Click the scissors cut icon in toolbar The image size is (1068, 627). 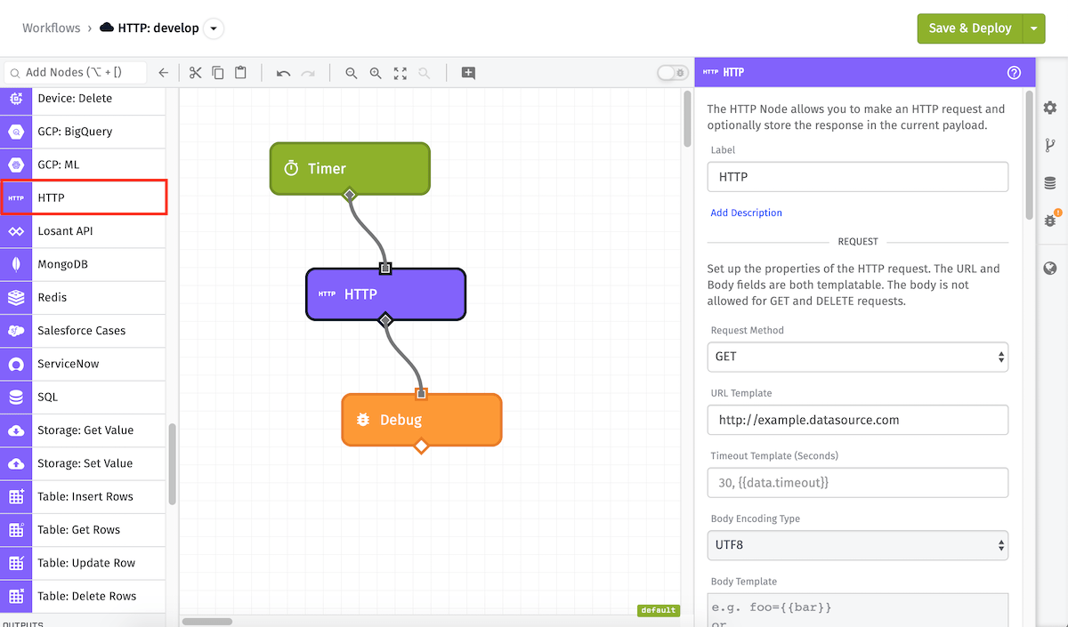point(195,73)
